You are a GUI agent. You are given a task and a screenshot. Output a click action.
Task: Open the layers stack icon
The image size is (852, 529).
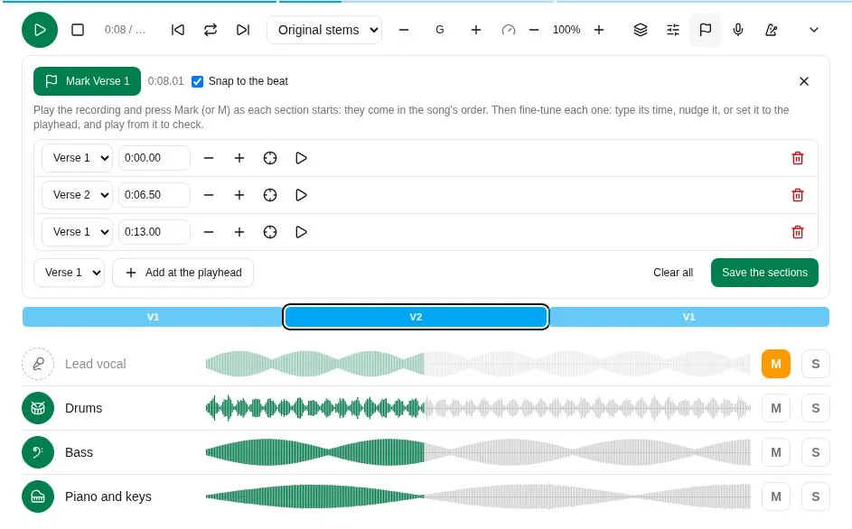pyautogui.click(x=641, y=30)
